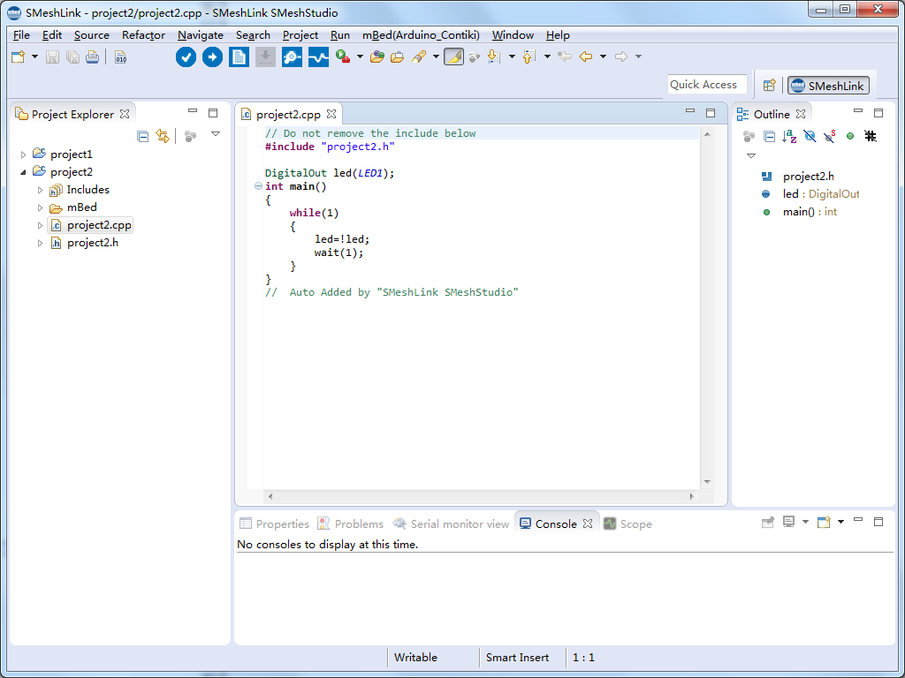Image resolution: width=905 pixels, height=678 pixels.
Task: Click the New Sketch page toolbar icon
Action: coord(239,57)
